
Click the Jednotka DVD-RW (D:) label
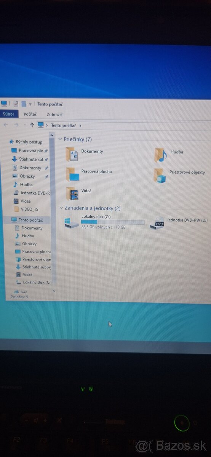coord(187,220)
